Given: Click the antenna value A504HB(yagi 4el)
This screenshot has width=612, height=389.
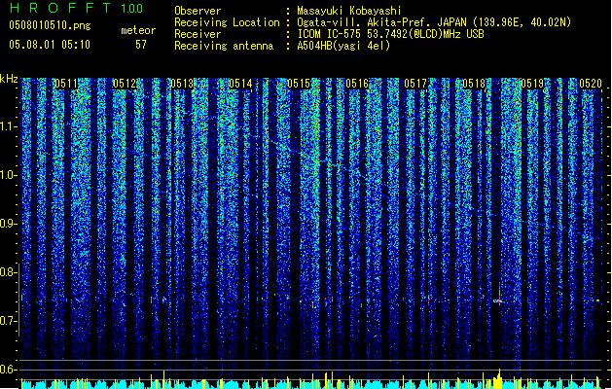Looking at the screenshot, I should tap(343, 46).
